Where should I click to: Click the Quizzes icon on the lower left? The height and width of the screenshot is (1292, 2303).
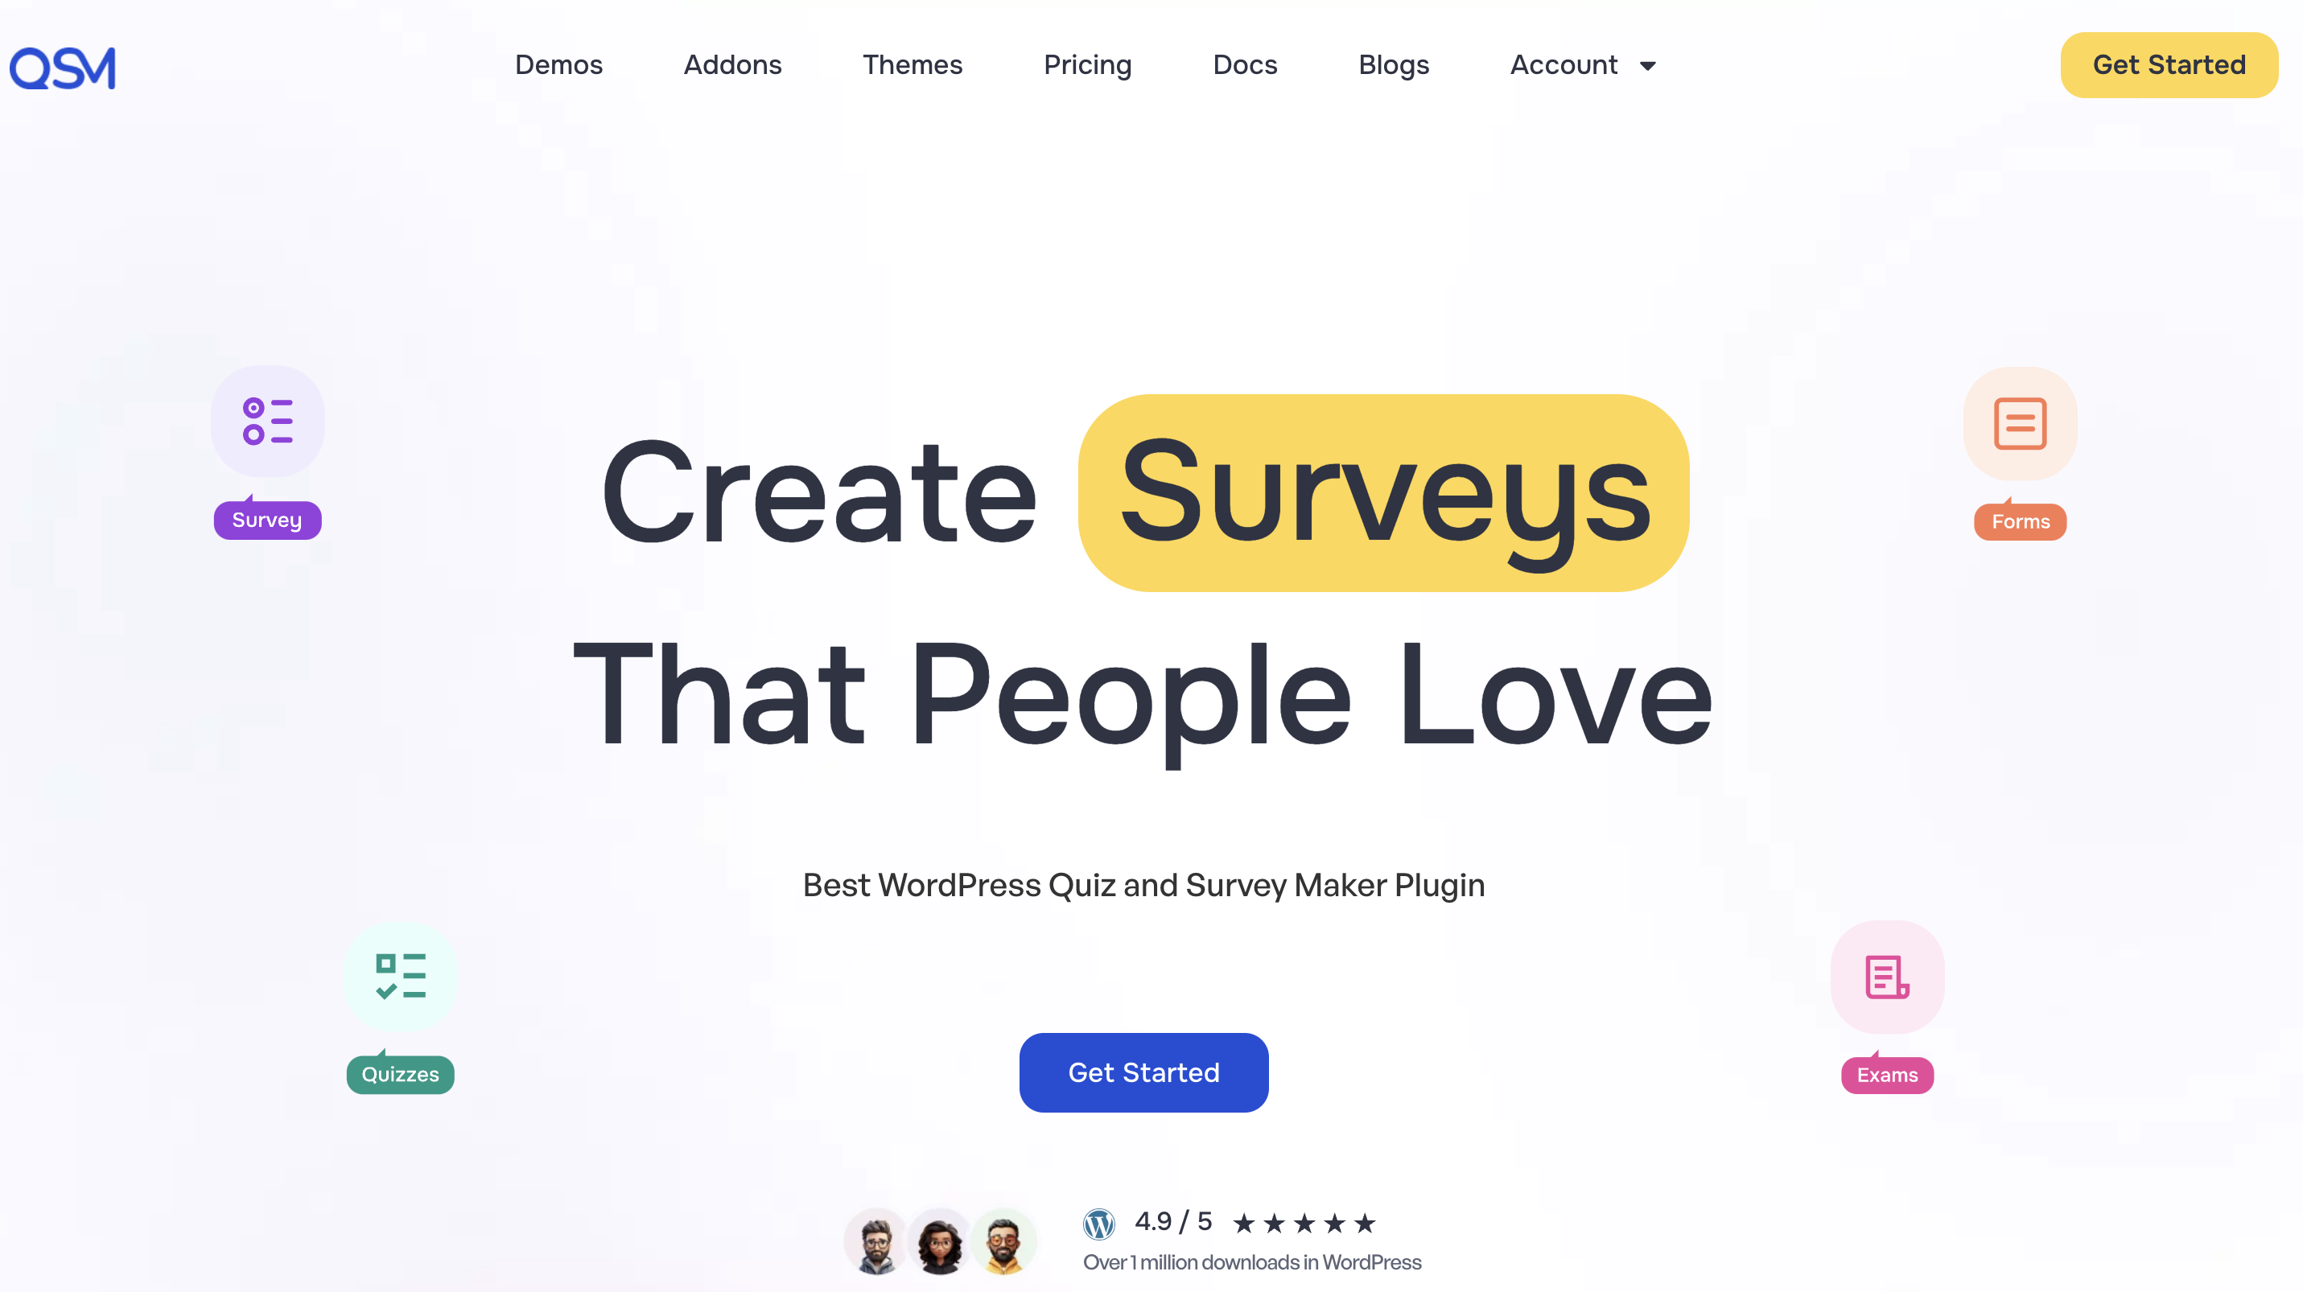click(x=398, y=976)
